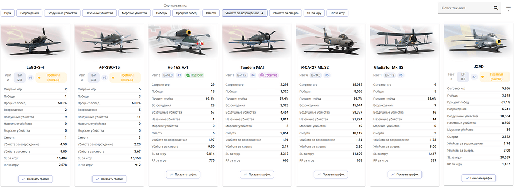Screen dimensions: 514x187
Task: Click the P-39Q-15 aircraft image
Action: [109, 41]
